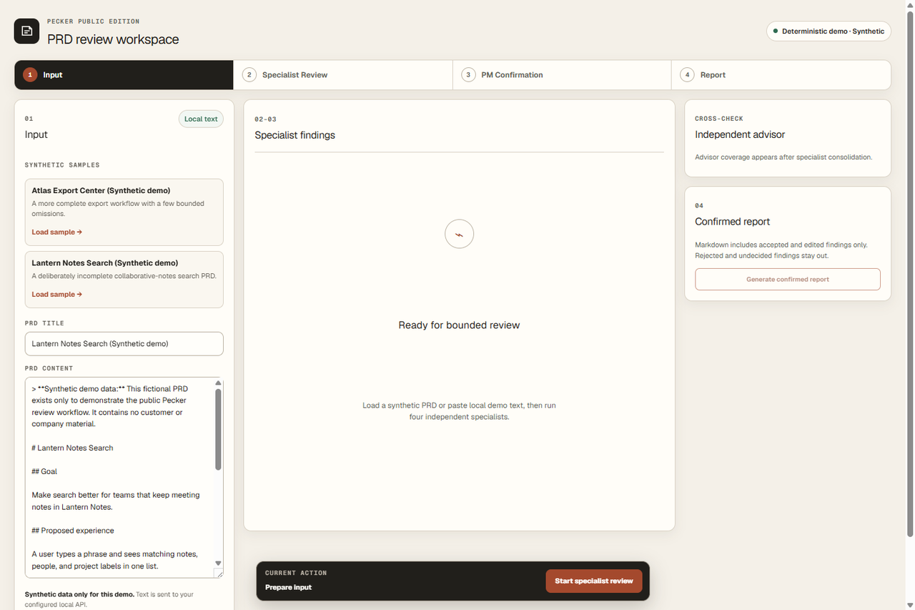Screen dimensions: 915x610
Task: Click the "Confirmed report" heading
Action: coord(733,222)
